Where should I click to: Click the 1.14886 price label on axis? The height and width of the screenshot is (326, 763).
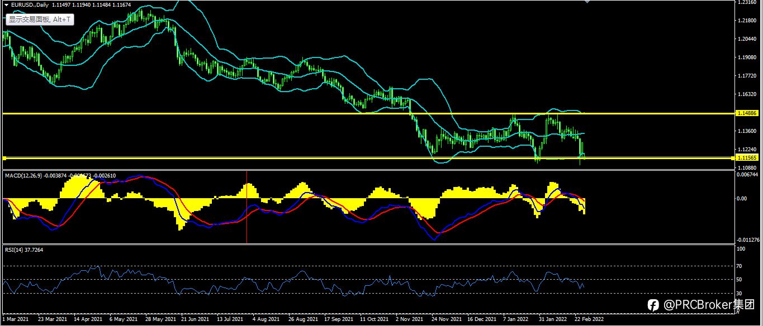(x=747, y=113)
